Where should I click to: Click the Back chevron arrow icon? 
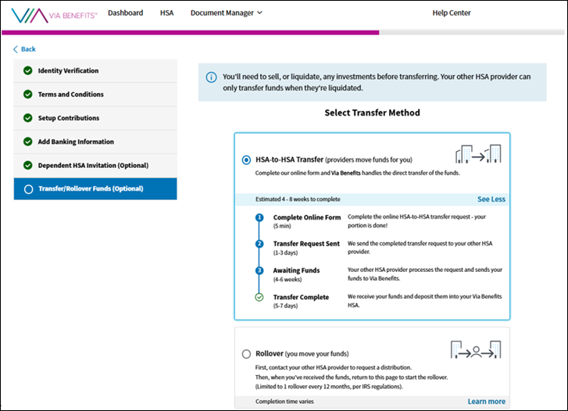click(15, 49)
